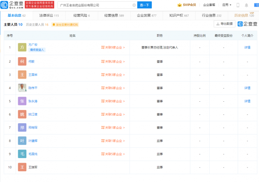The width and height of the screenshot is (259, 182).
Task: Open the SVIP会员 crown icon
Action: [x=179, y=5]
